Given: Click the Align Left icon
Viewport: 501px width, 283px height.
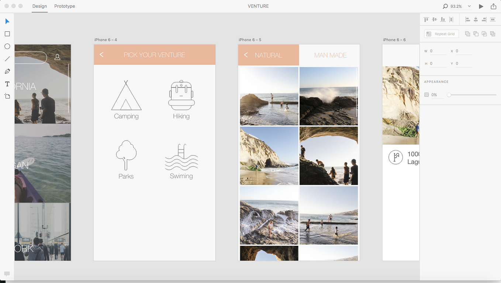Looking at the screenshot, I should [468, 20].
